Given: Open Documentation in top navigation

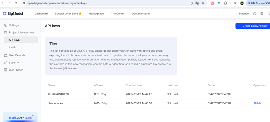Looking at the screenshot, I should [x=141, y=13].
